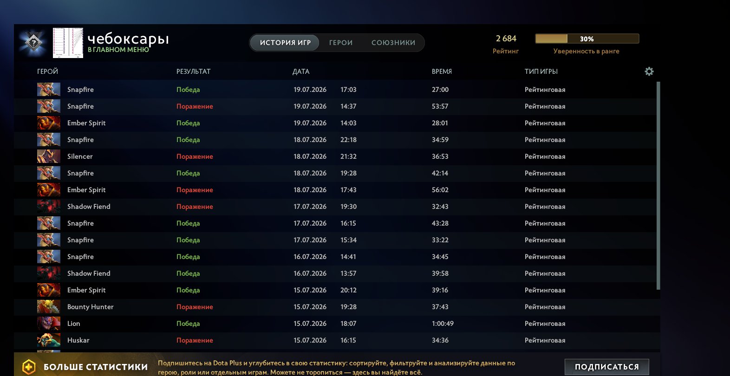Viewport: 730px width, 376px height.
Task: Click Snapfire portrait for 17.07.2026 16:15 match
Action: pos(49,223)
